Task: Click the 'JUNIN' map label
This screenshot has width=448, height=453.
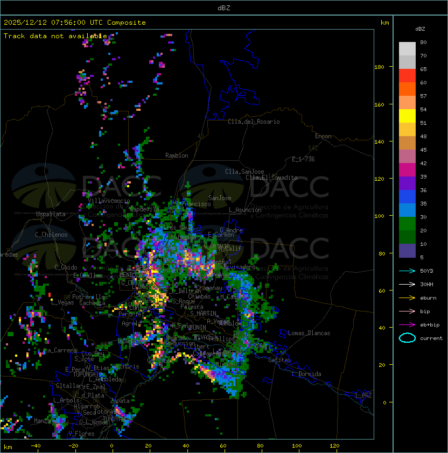Action: pyautogui.click(x=198, y=327)
